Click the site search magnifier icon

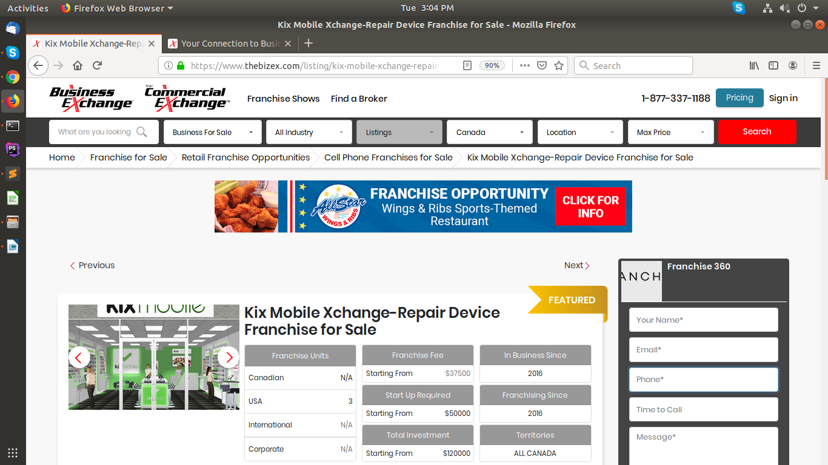(x=142, y=132)
